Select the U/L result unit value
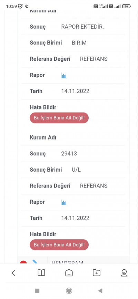The height and width of the screenshot is (299, 138). coord(76,170)
